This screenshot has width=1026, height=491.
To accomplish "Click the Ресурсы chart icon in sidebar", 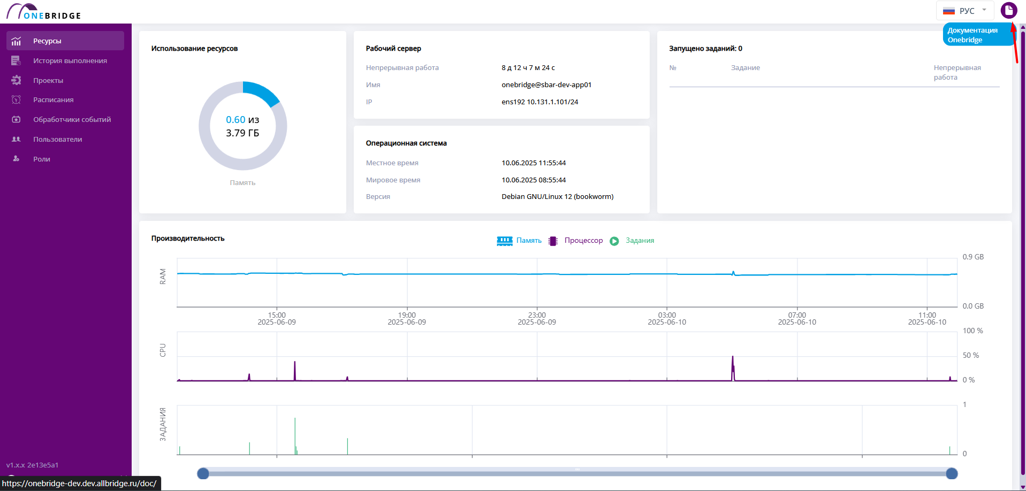I will coord(16,41).
